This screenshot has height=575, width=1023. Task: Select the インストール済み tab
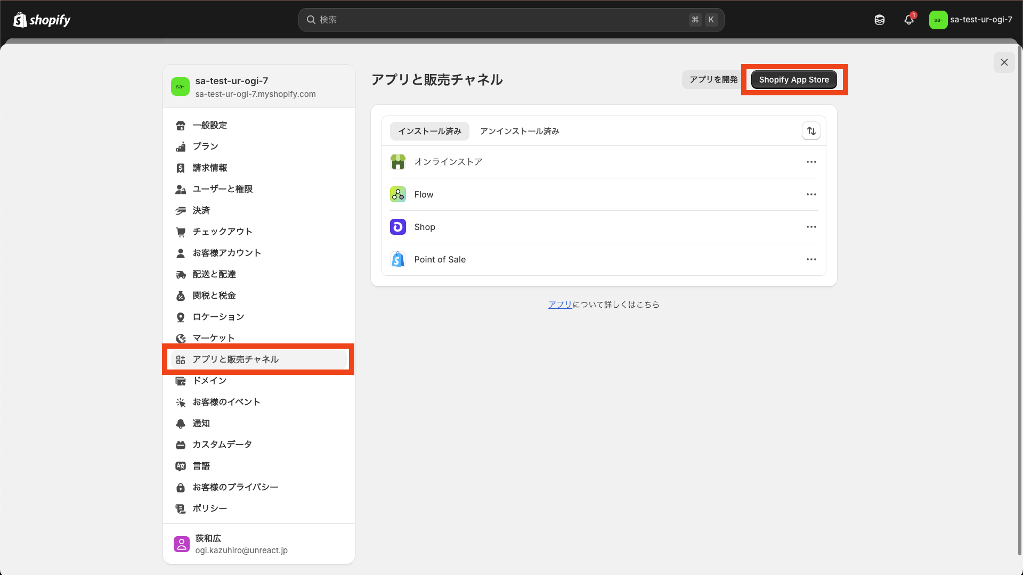[429, 131]
